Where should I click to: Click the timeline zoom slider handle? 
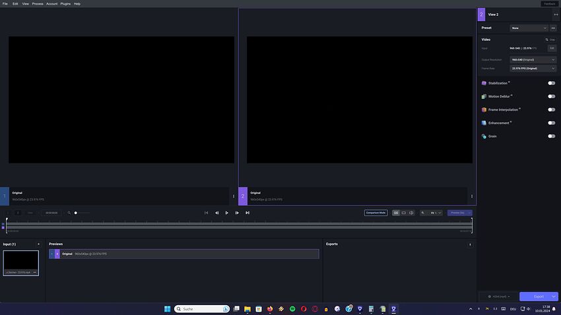point(76,213)
